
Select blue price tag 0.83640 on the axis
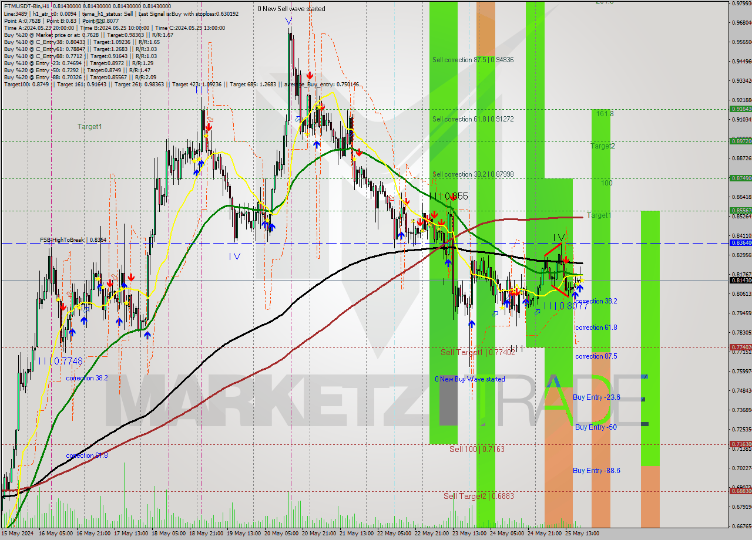click(740, 242)
